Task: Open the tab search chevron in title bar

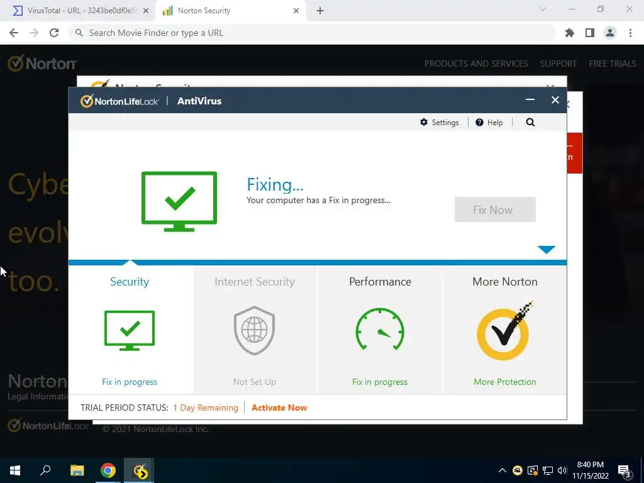Action: (543, 9)
